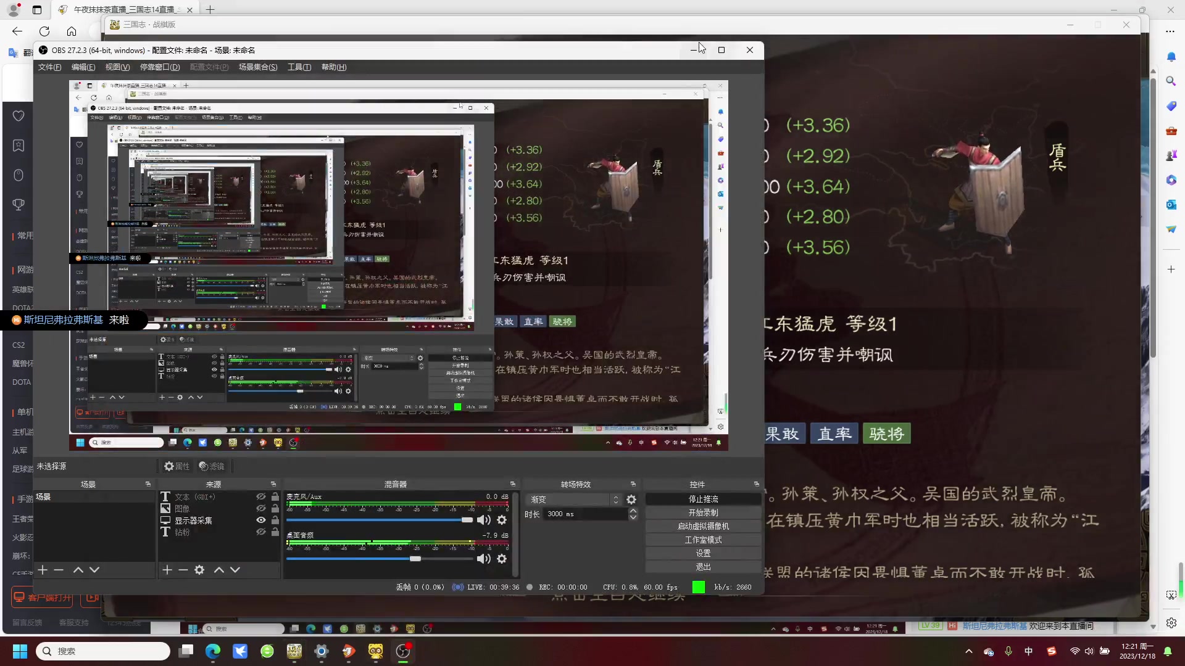The height and width of the screenshot is (666, 1185).
Task: Open OBS 设置 from controls panel
Action: (704, 553)
